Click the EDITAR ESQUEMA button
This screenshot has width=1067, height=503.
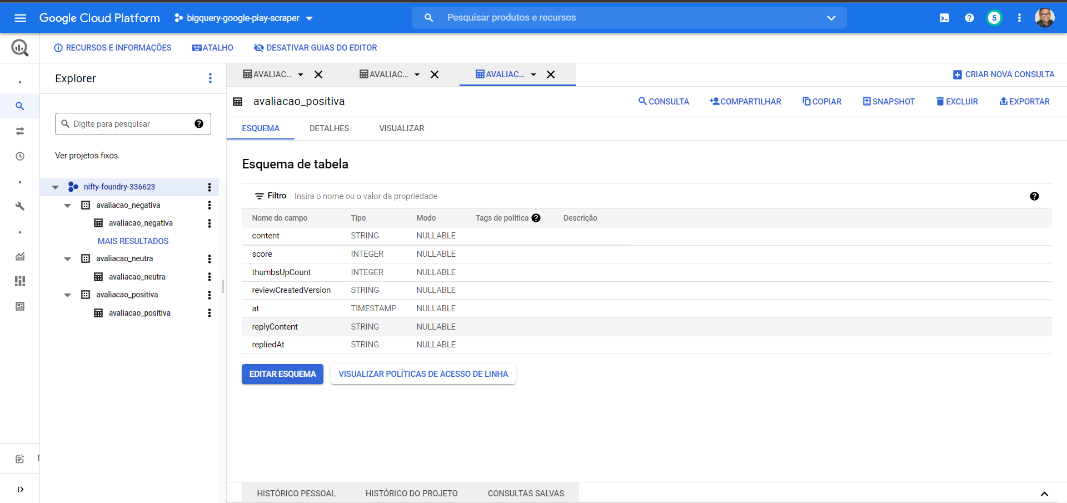pos(282,374)
